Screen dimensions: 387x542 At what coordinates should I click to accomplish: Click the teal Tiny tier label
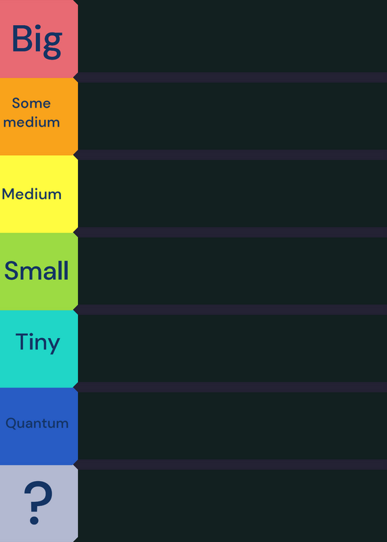(39, 349)
